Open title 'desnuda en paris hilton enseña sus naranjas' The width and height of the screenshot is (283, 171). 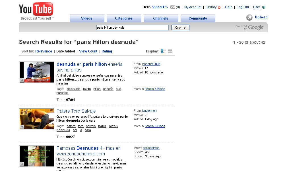point(90,67)
